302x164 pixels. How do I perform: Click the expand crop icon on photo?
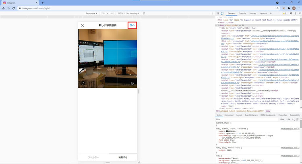pos(83,83)
